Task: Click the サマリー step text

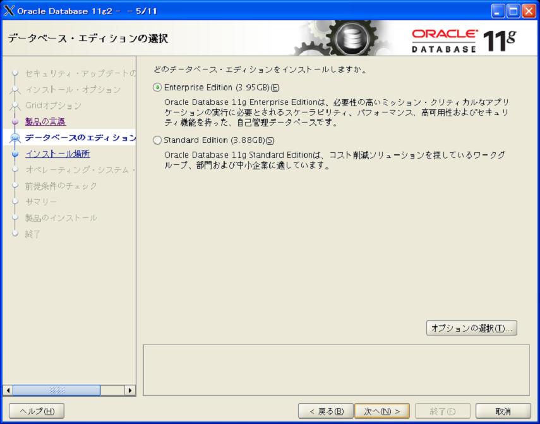Action: tap(41, 202)
